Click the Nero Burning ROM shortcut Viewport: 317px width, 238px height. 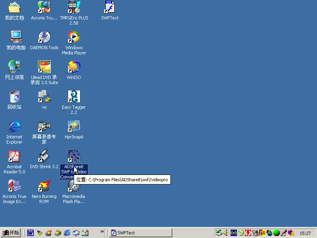click(44, 186)
